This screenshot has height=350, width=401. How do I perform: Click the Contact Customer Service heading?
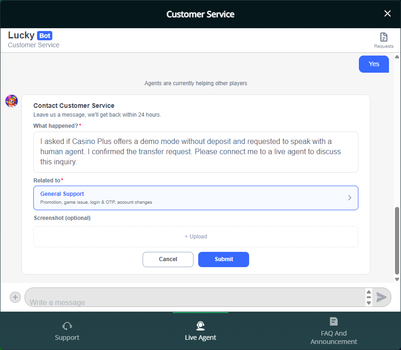click(74, 106)
